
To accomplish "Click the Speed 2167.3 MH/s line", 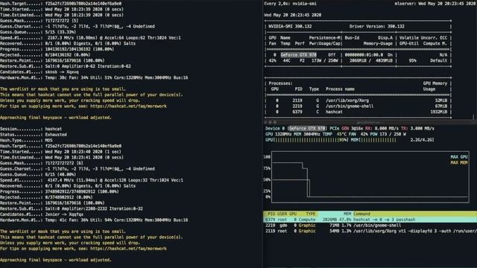I will click(90, 38).
